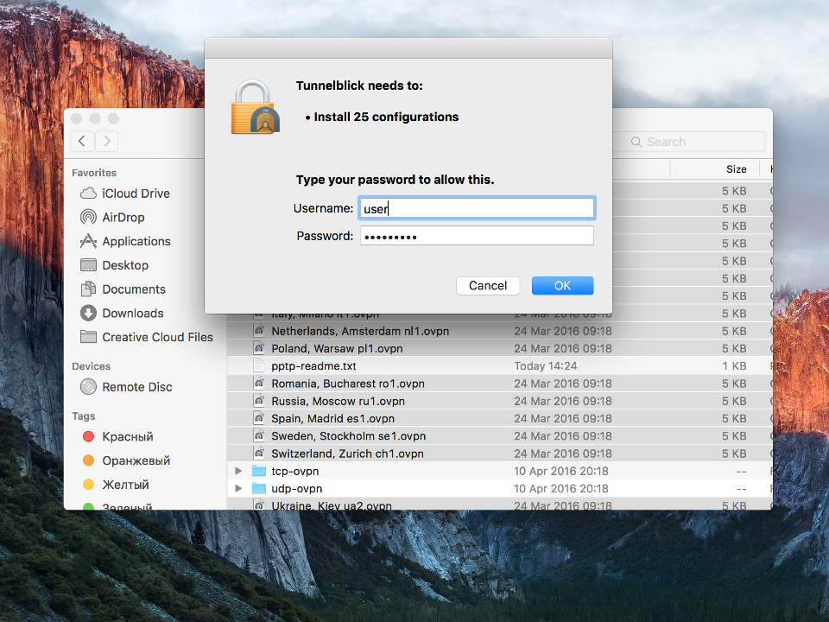829x622 pixels.
Task: Click the Sweden, Stockholm ovpn file icon
Action: 258,435
